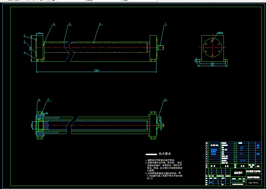The width and height of the screenshot is (266, 189).
Task: Click technical requirement note line 1
Action: click(160, 160)
